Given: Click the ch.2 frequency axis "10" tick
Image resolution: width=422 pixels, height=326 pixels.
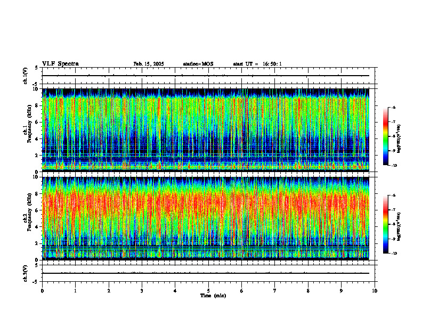Looking at the screenshot, I should (x=37, y=177).
